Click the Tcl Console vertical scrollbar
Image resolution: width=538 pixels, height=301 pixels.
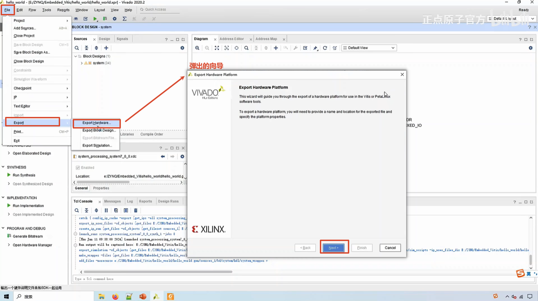click(x=531, y=260)
